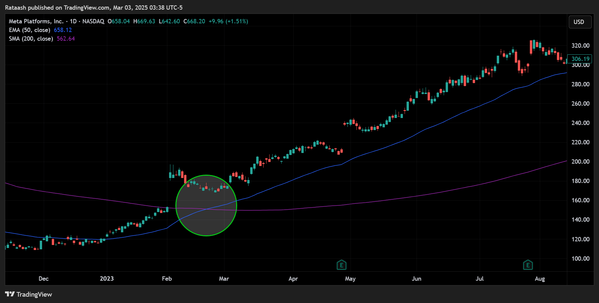Click the Feb label on time axis
Image resolution: width=599 pixels, height=303 pixels.
point(167,279)
